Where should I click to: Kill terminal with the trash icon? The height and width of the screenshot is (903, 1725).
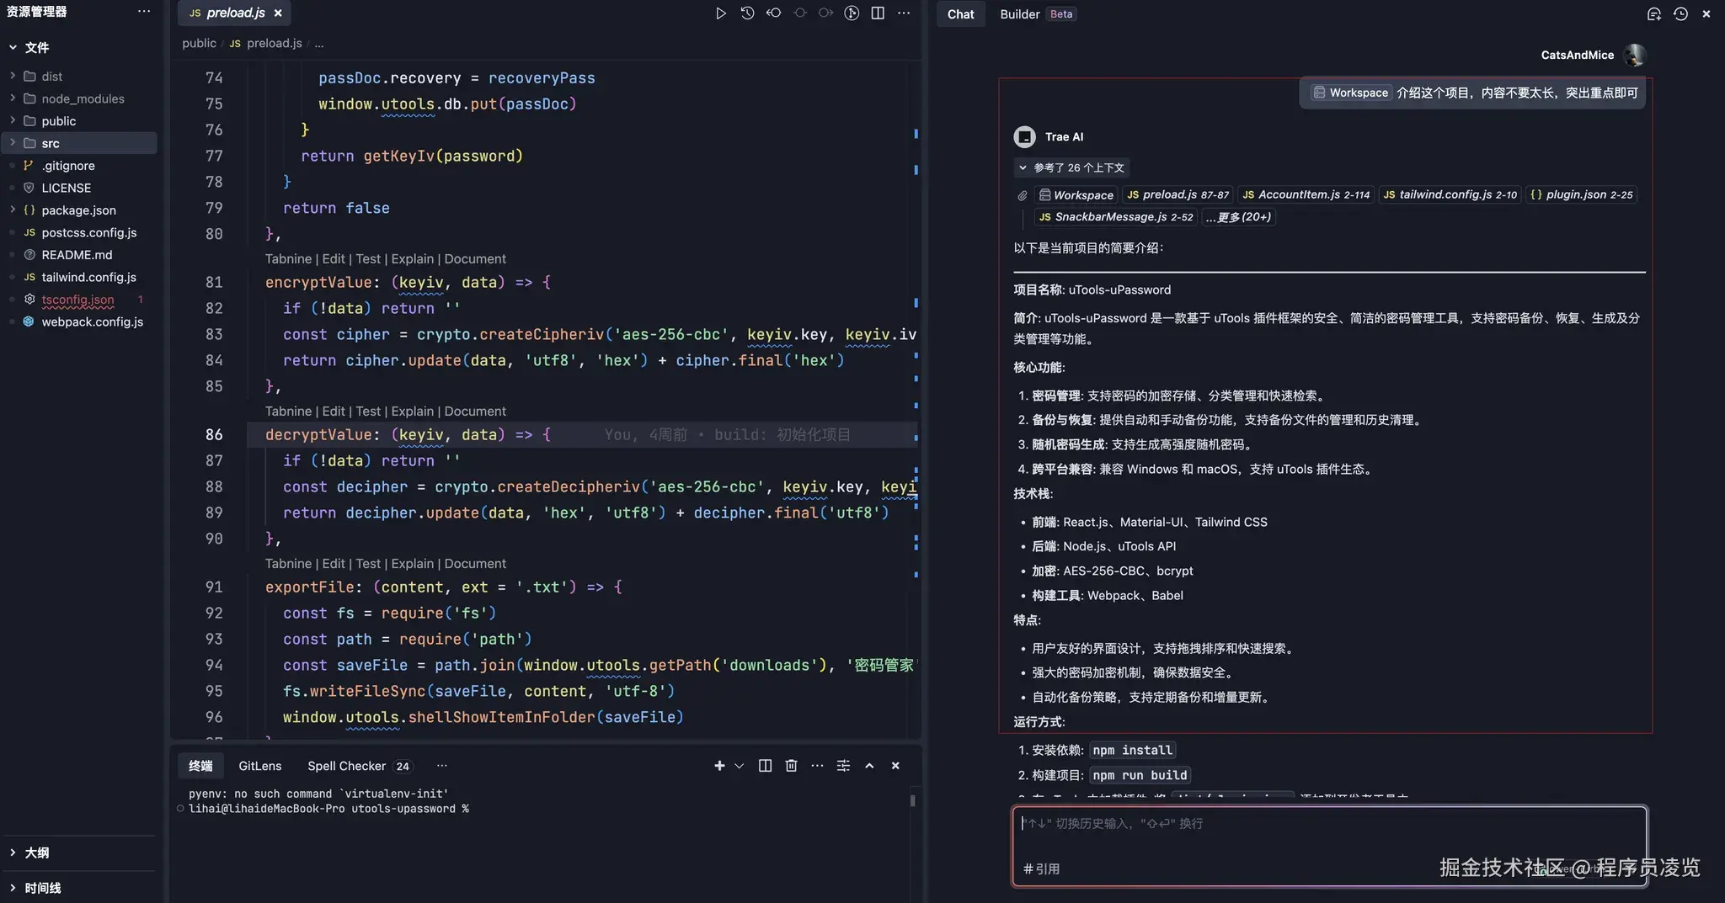pos(791,766)
